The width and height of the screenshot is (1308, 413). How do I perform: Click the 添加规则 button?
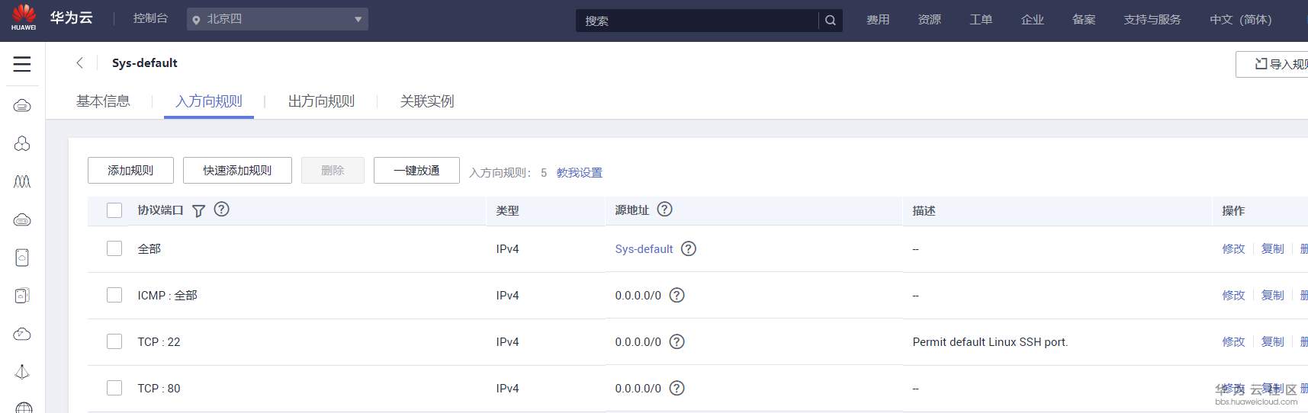[130, 171]
